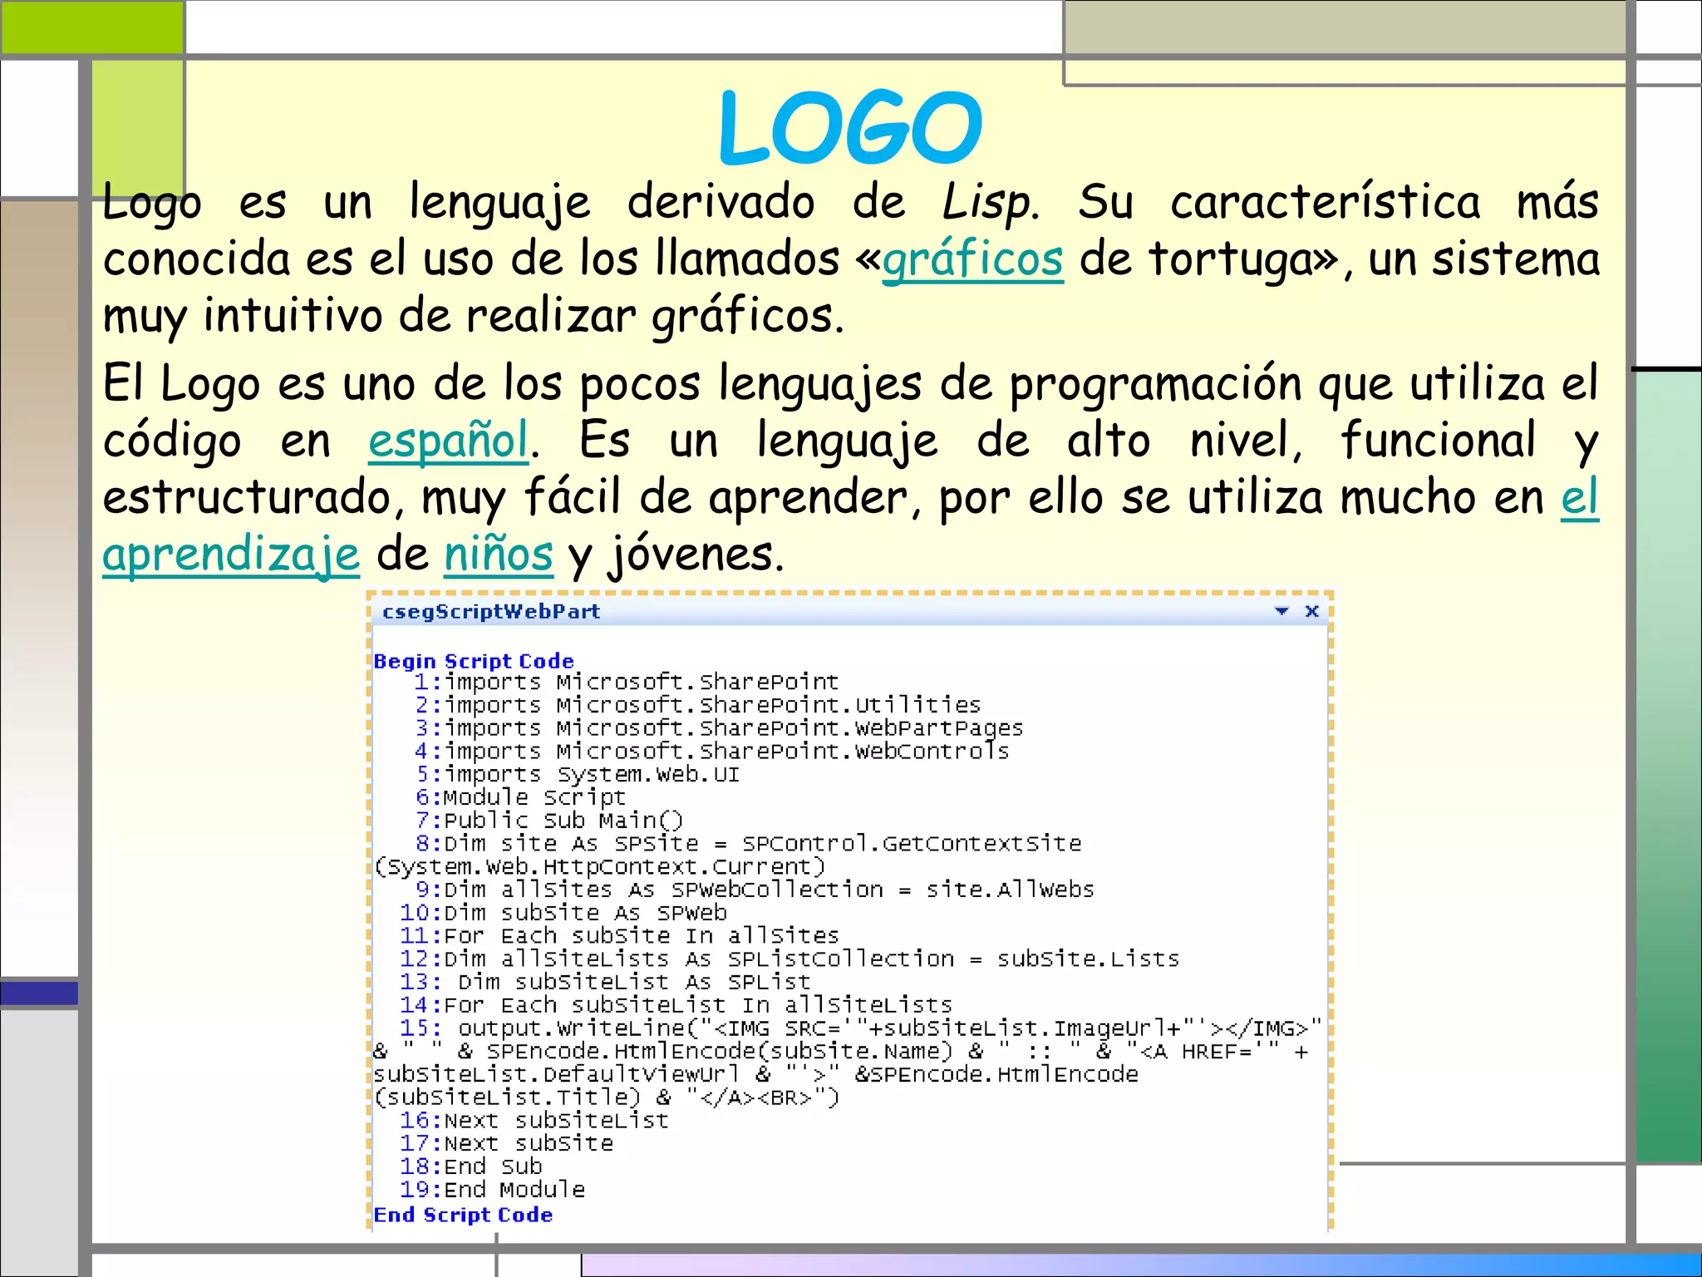Click line 16 'Next subSiteList'
Image resolution: width=1702 pixels, height=1277 pixels.
click(x=534, y=1122)
